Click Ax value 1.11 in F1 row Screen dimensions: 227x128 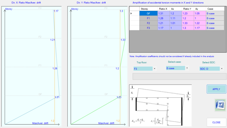click(x=176, y=18)
